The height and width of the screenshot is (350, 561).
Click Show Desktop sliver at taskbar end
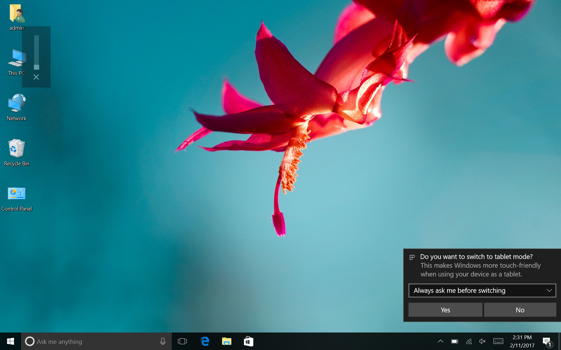click(560, 341)
